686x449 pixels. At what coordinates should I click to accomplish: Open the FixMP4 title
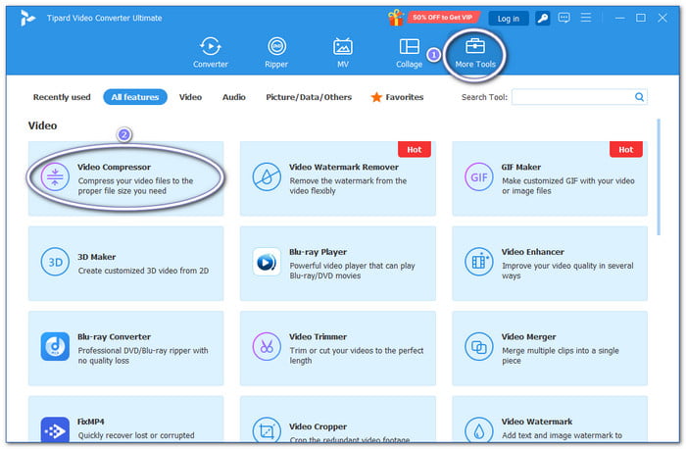[91, 422]
